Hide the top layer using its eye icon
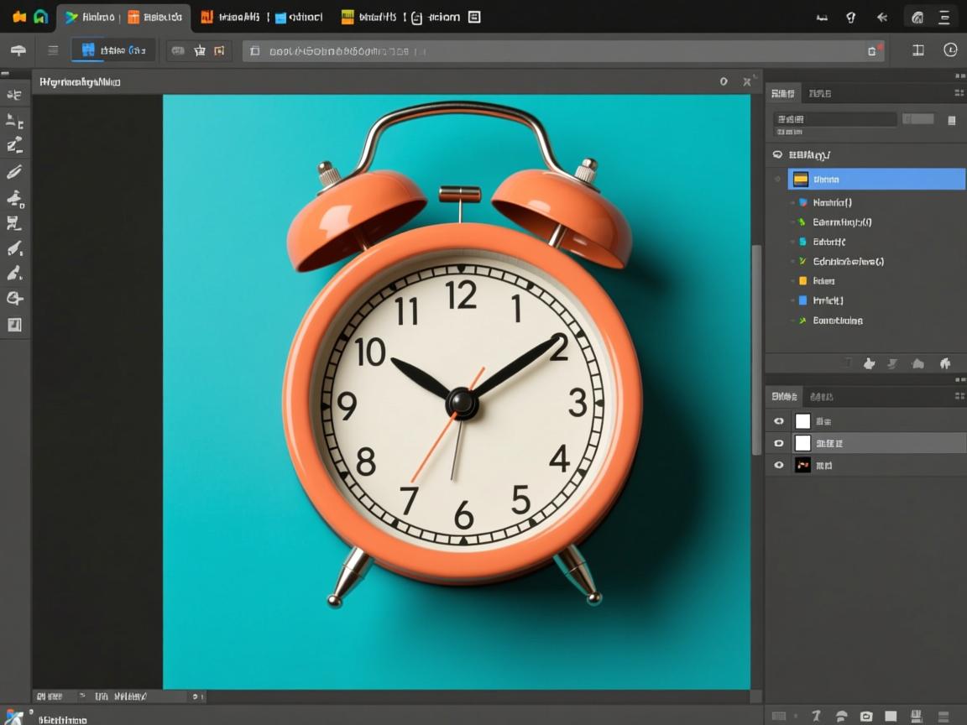 [x=779, y=421]
